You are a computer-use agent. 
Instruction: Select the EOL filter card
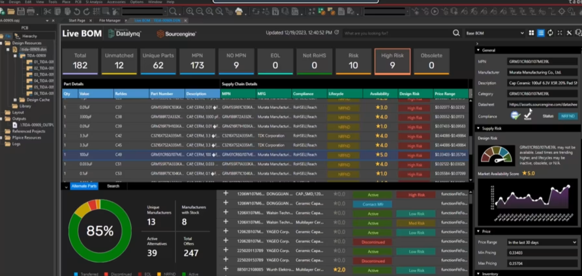click(275, 61)
